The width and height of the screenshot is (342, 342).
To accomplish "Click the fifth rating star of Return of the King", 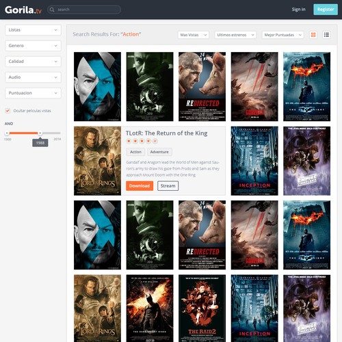I will click(155, 141).
